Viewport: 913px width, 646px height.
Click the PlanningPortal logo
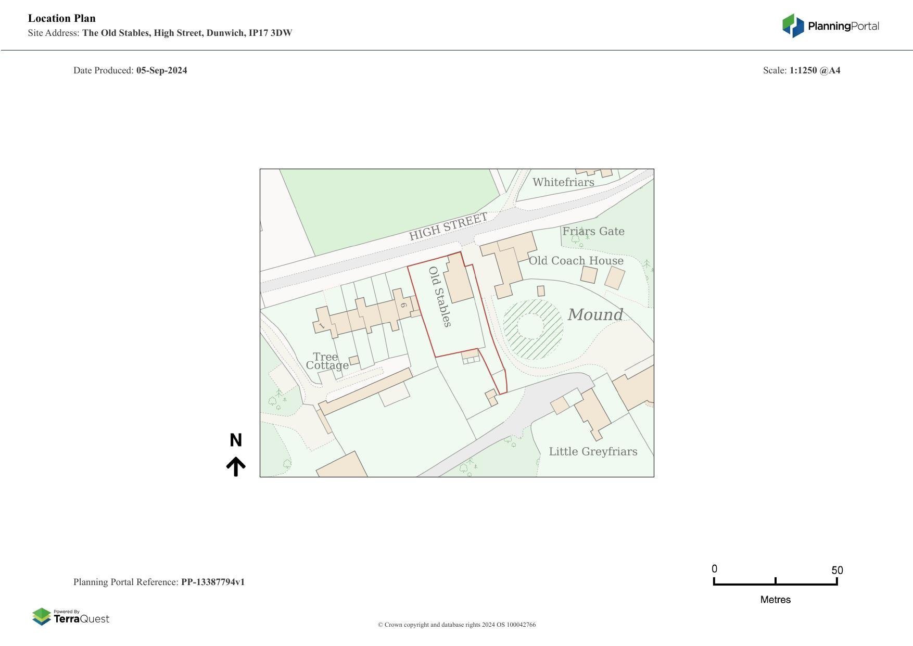(830, 26)
